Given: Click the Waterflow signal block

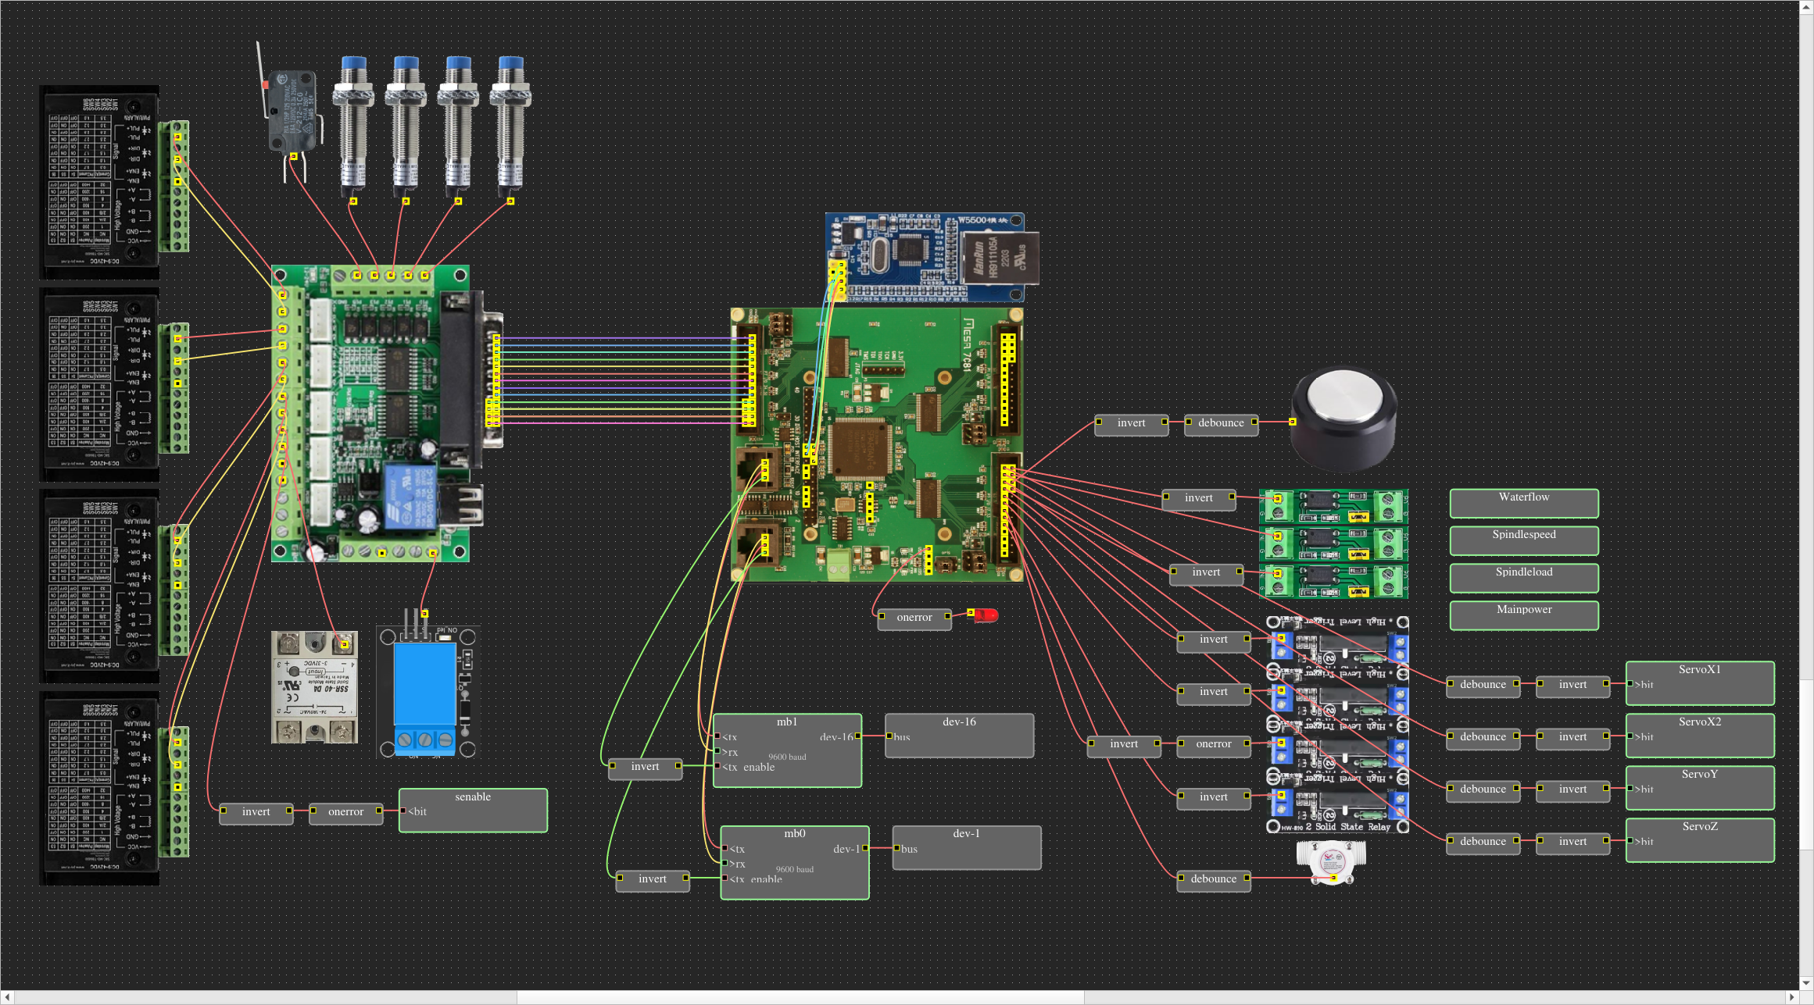Looking at the screenshot, I should [x=1523, y=504].
